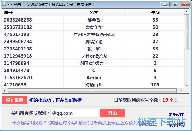Select account 476017198 row
This screenshot has height=131, width=192.
click(93, 34)
